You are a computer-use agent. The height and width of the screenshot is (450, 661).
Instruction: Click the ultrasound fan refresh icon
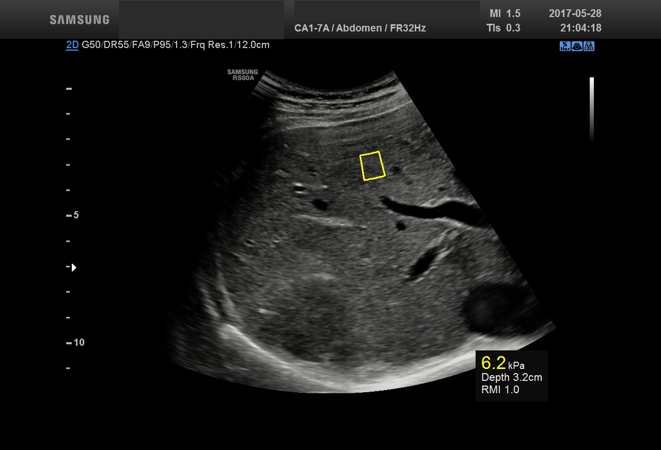[x=577, y=46]
